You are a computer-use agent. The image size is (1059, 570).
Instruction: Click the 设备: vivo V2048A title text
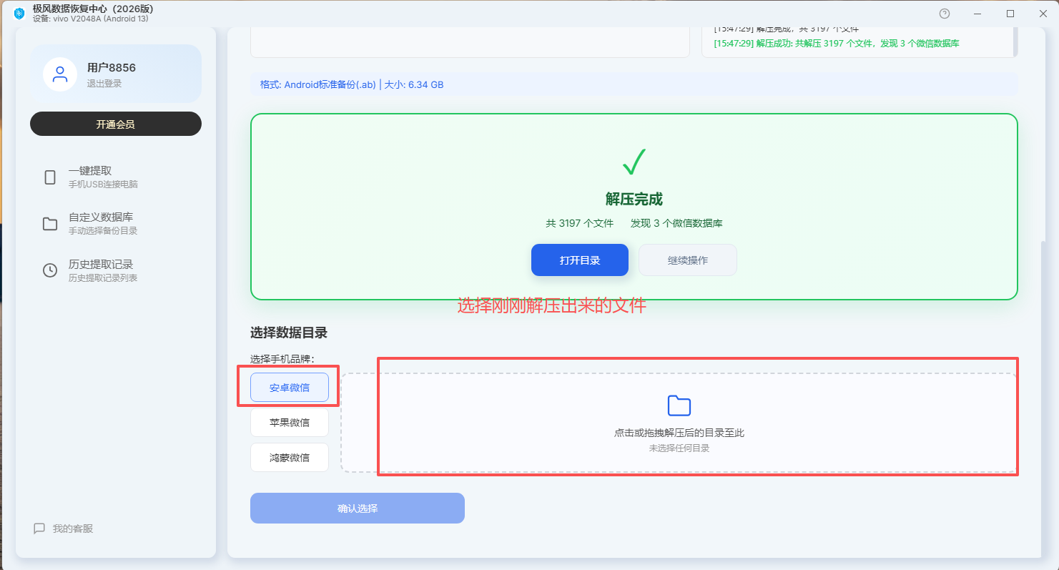coord(90,19)
